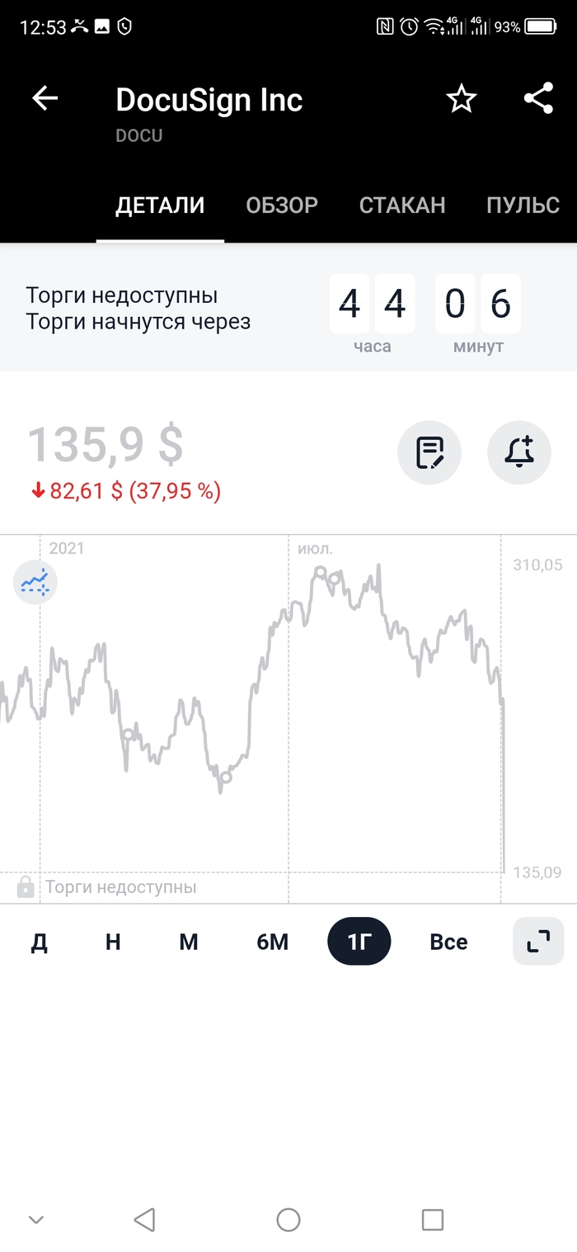Go to the ПУЛЬС tab
This screenshot has width=577, height=1252.
click(x=523, y=206)
